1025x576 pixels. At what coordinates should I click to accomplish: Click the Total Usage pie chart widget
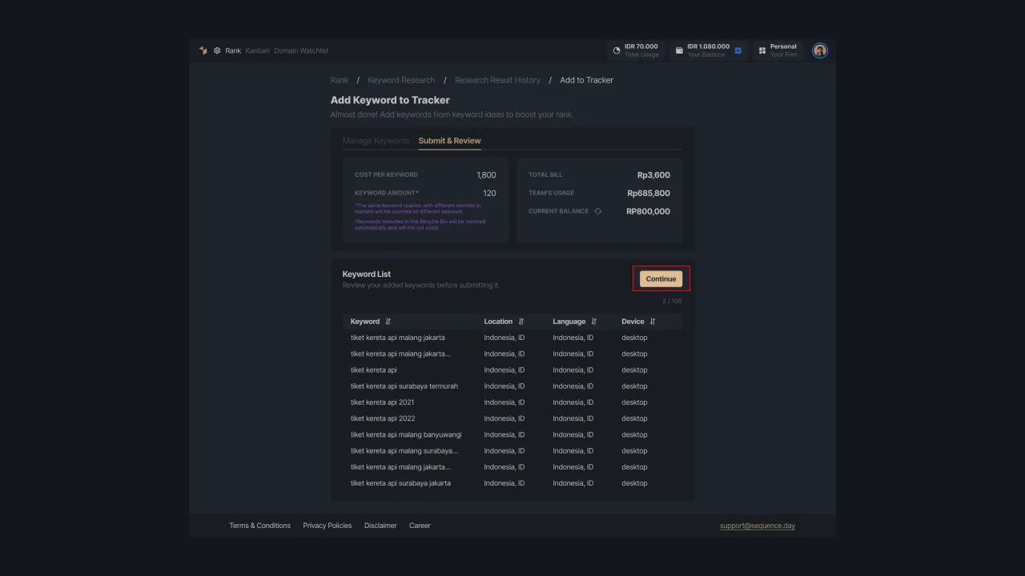point(636,50)
